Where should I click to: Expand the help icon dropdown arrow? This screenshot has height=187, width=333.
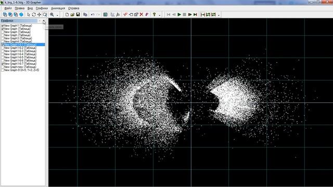pos(160,15)
